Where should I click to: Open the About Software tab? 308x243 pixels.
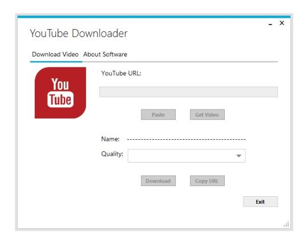[105, 54]
